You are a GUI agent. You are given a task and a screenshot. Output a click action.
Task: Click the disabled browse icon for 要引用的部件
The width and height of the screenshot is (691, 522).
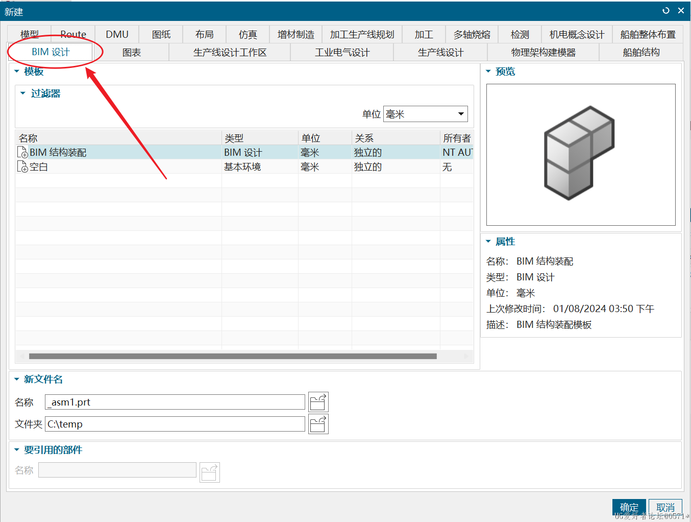210,472
